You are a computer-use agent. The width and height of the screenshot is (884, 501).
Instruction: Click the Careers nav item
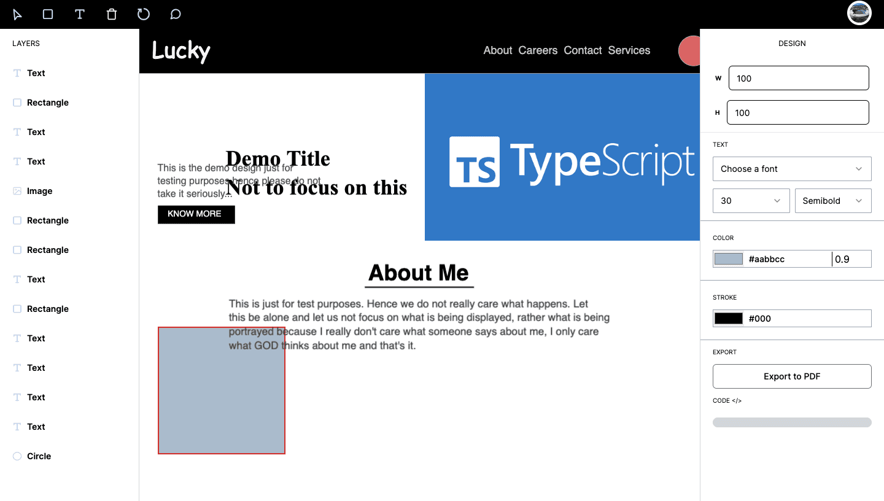click(x=538, y=50)
